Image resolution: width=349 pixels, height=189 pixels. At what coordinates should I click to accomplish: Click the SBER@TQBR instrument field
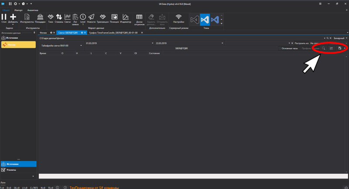[x=181, y=48]
